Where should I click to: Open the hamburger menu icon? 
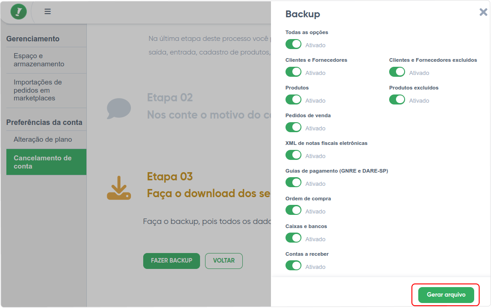48,11
